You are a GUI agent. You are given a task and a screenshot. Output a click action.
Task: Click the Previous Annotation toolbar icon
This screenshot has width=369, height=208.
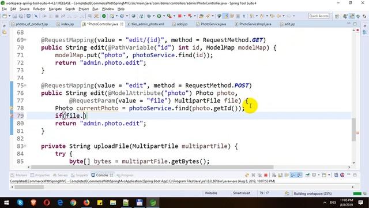pyautogui.click(x=261, y=16)
